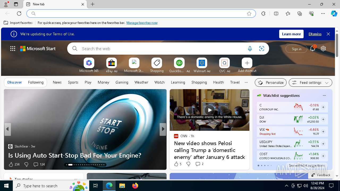
Task: Add COST Costco to watchlist
Action: (x=323, y=156)
